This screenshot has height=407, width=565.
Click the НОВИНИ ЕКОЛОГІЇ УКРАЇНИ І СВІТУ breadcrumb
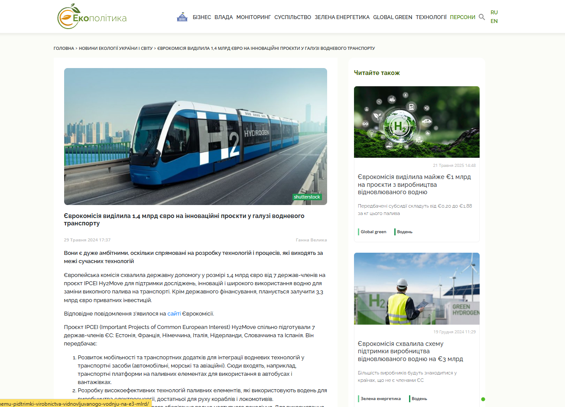coord(116,49)
